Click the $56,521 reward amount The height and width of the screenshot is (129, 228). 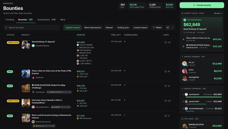pyautogui.click(x=81, y=71)
